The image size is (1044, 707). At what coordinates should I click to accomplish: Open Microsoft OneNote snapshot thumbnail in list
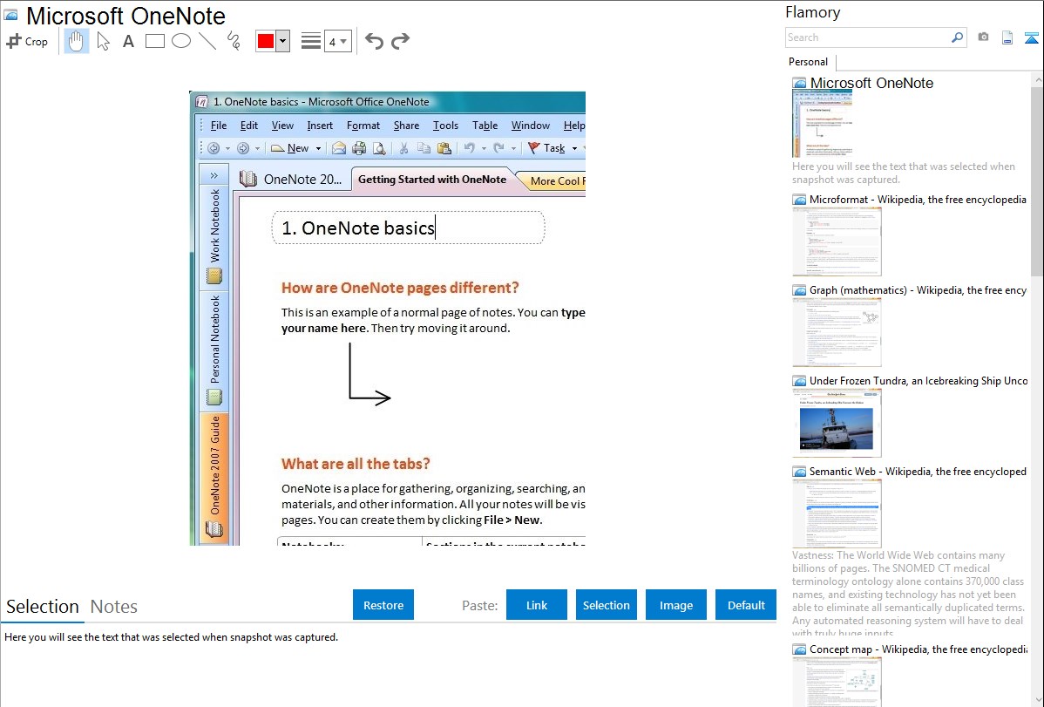[823, 124]
